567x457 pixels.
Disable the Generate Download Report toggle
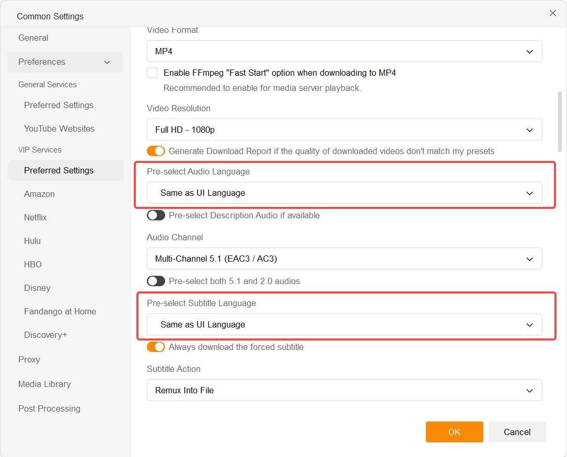156,150
